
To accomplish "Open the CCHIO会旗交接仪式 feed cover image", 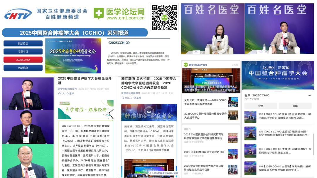I will point(211,80).
